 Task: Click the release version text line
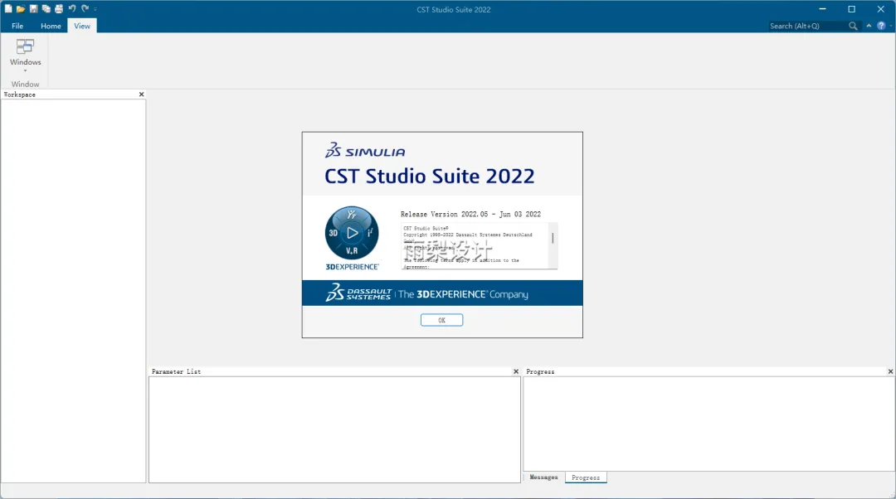click(470, 214)
